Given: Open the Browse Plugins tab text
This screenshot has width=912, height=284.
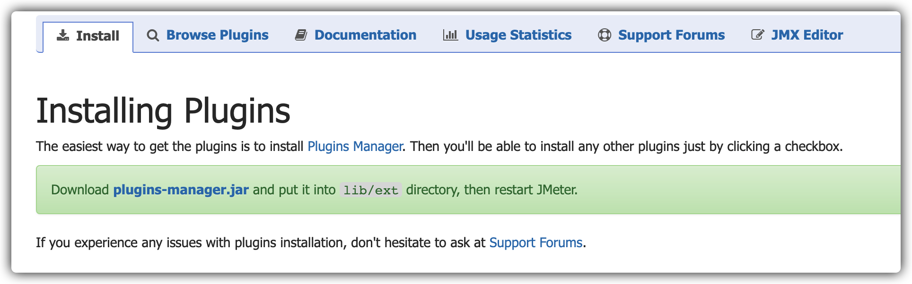Looking at the screenshot, I should pyautogui.click(x=217, y=35).
